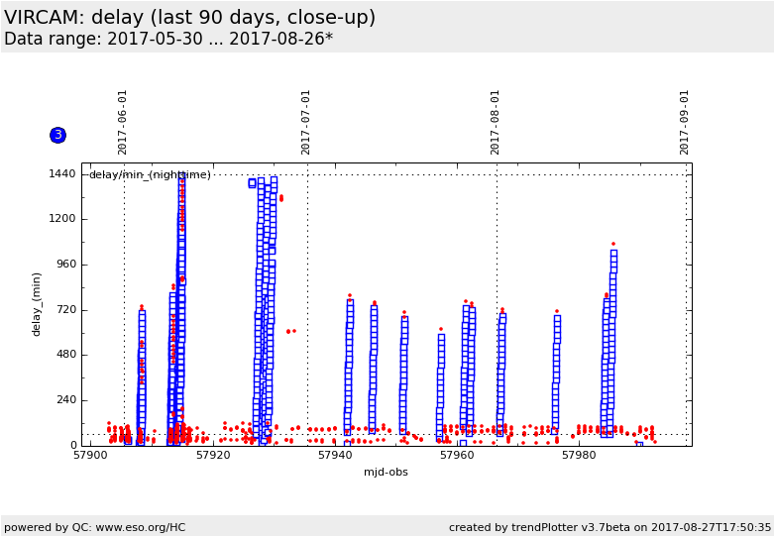Click the 57900 x-axis tick label
775x537 pixels.
pyautogui.click(x=90, y=456)
